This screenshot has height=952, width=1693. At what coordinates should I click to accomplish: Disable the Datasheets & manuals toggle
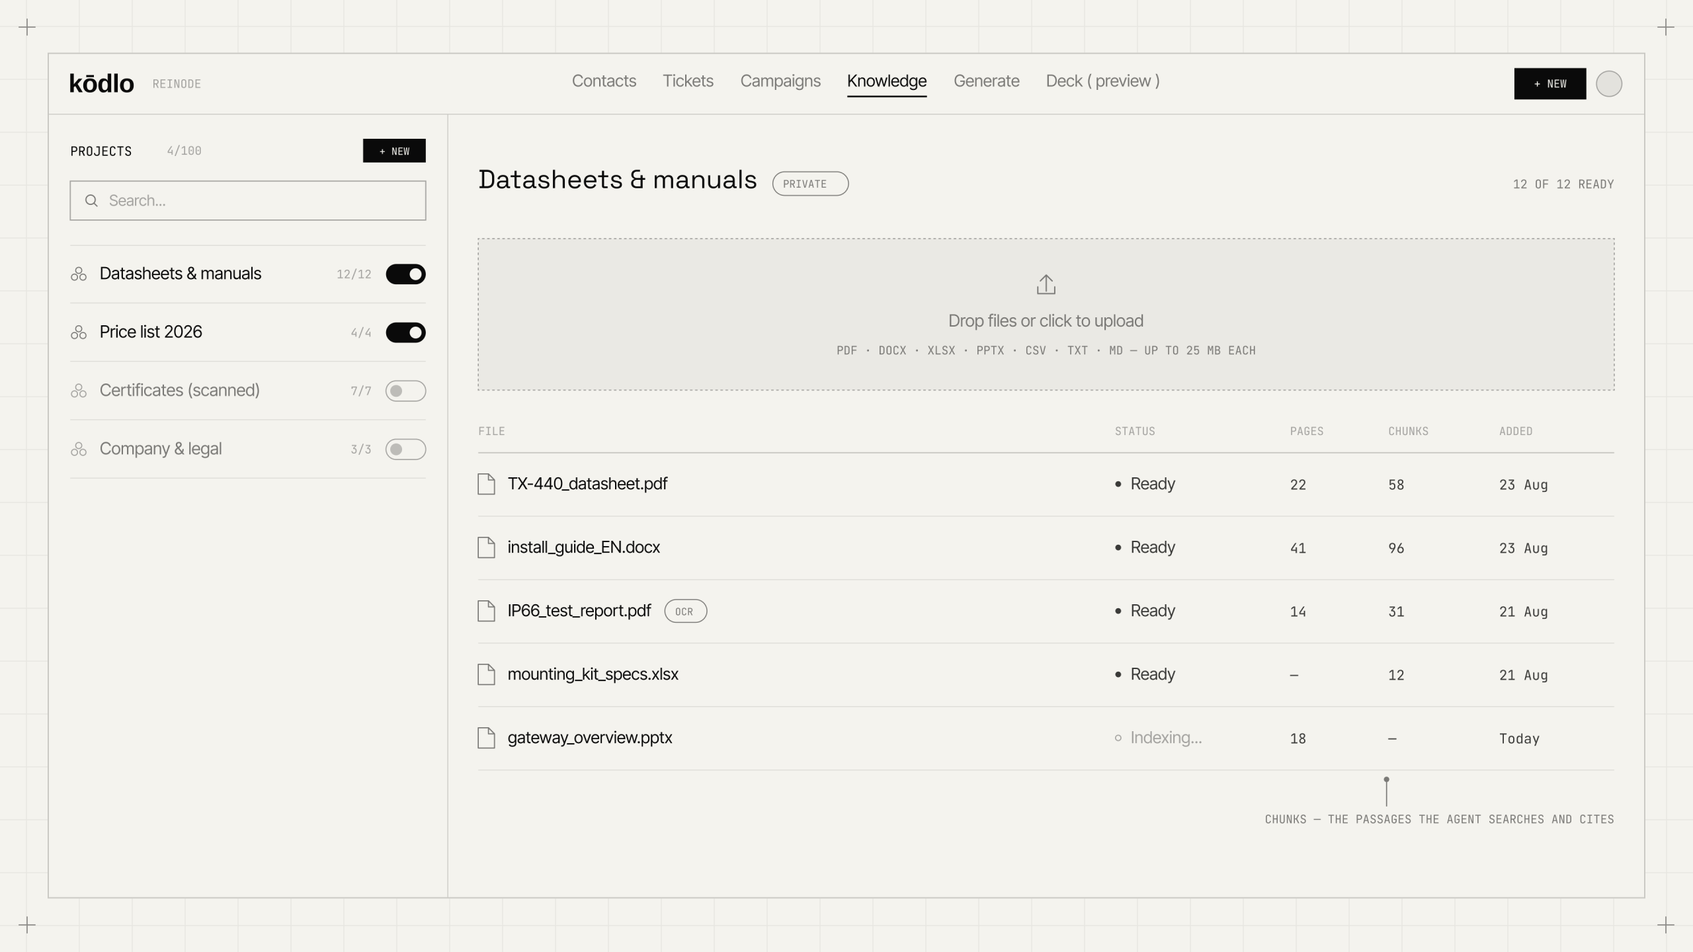pyautogui.click(x=405, y=274)
